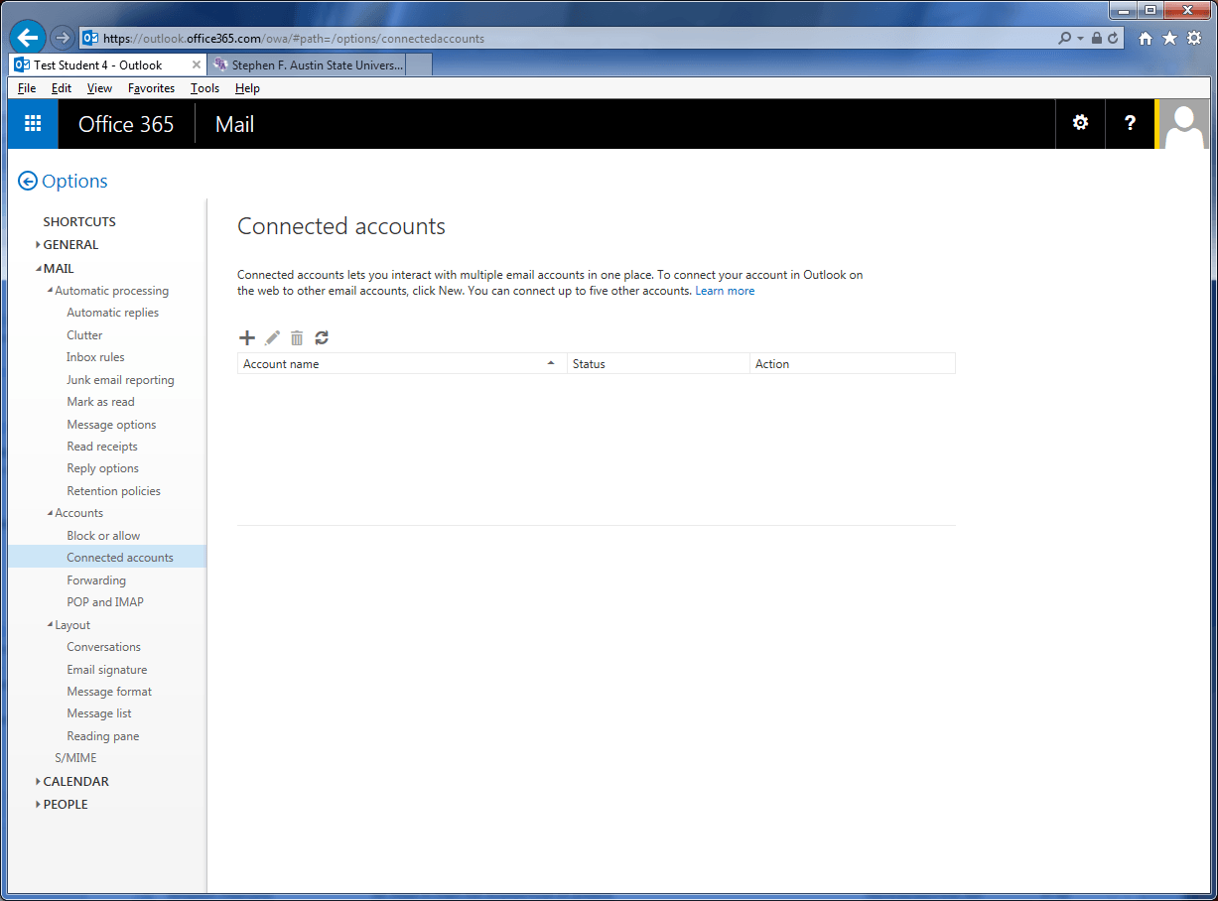Open the Tools menu
This screenshot has height=901, width=1218.
click(204, 88)
